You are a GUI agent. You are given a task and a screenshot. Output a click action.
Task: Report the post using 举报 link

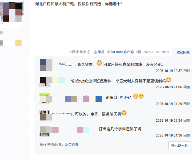tap(101, 52)
